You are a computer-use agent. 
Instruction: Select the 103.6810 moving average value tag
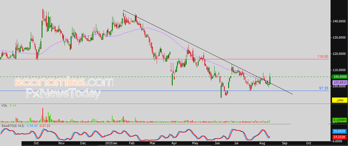340,82
